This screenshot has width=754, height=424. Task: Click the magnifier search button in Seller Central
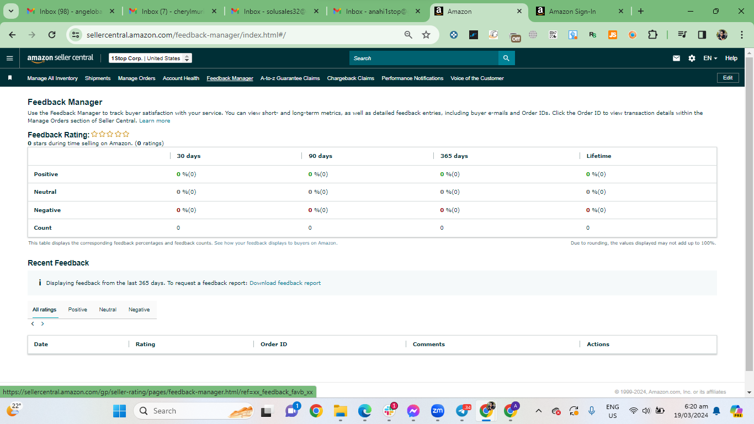507,58
